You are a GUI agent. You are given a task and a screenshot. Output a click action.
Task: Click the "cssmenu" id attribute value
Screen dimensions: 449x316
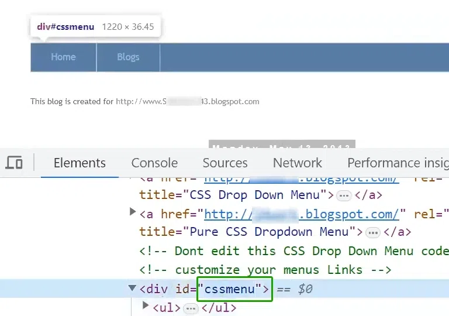click(x=229, y=289)
